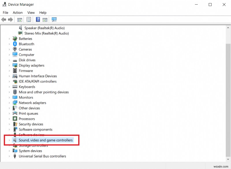The width and height of the screenshot is (231, 169).
Task: Click the Cameras device category icon
Action: pos(15,49)
